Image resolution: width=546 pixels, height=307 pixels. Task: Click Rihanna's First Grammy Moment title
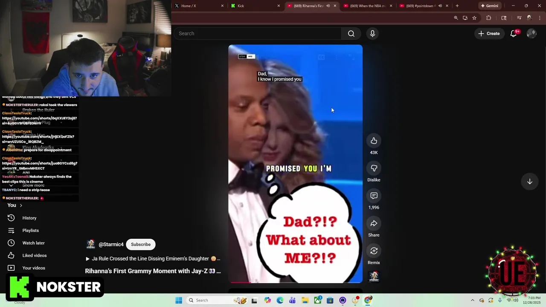[153, 271]
